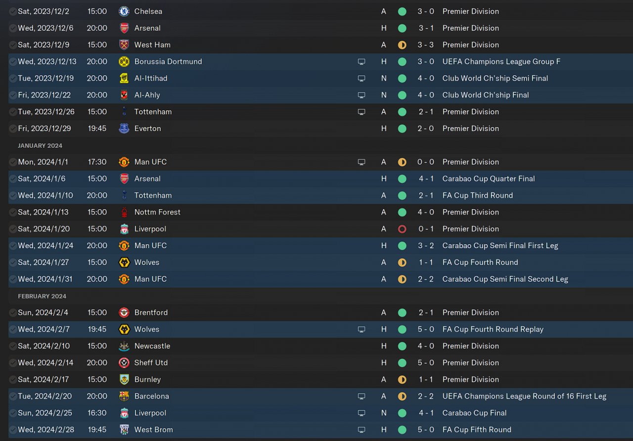This screenshot has height=441, width=633.
Task: Click the Al-Ittihad club badge icon
Action: coord(124,78)
